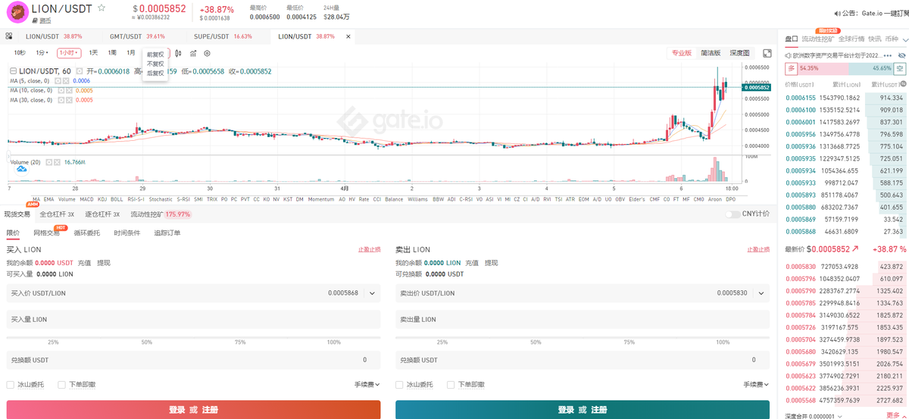
Task: Expand the sell price dropdown arrow
Action: 761,293
